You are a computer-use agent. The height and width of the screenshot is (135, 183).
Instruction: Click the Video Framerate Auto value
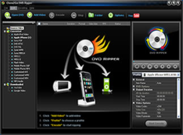coord(159,116)
